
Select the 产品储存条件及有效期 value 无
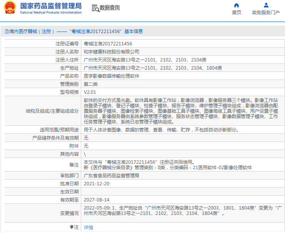coord(86,138)
